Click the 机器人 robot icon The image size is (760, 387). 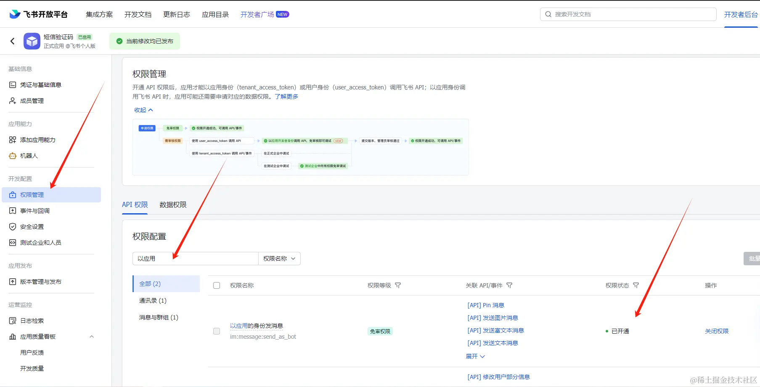tap(13, 156)
